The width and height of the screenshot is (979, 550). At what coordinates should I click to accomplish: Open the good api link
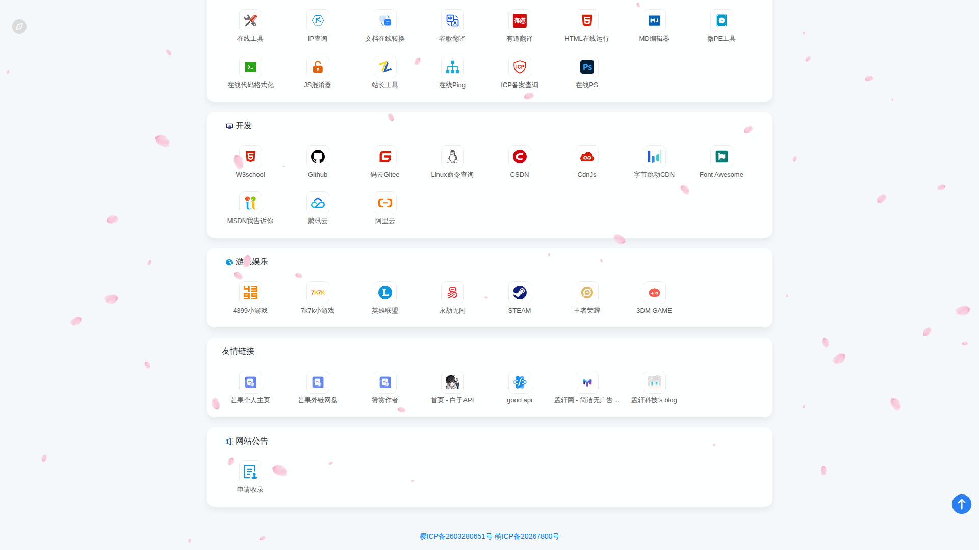520,382
